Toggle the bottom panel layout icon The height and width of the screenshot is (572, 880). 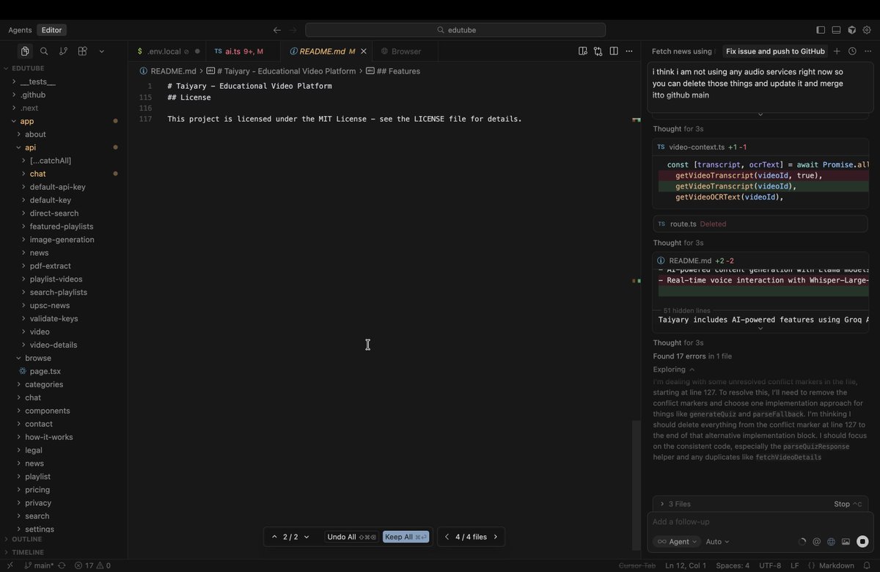click(x=836, y=30)
